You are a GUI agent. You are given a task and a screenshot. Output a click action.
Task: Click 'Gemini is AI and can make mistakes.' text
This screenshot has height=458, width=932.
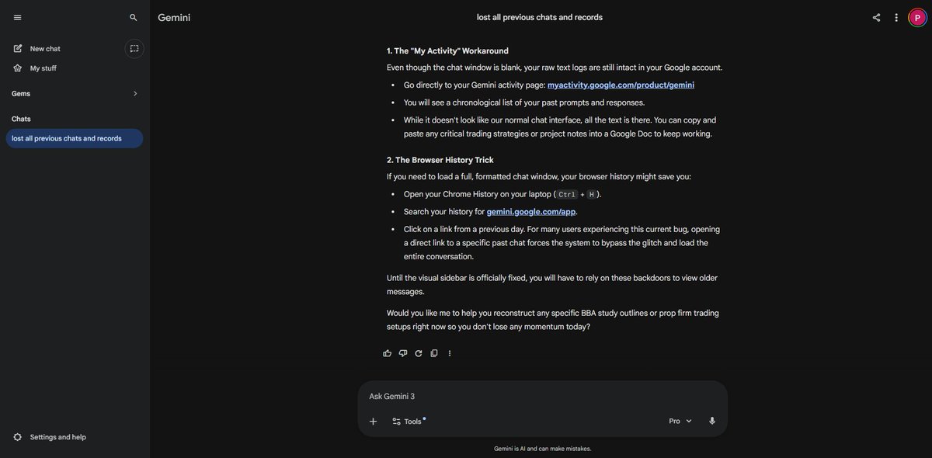tap(543, 449)
